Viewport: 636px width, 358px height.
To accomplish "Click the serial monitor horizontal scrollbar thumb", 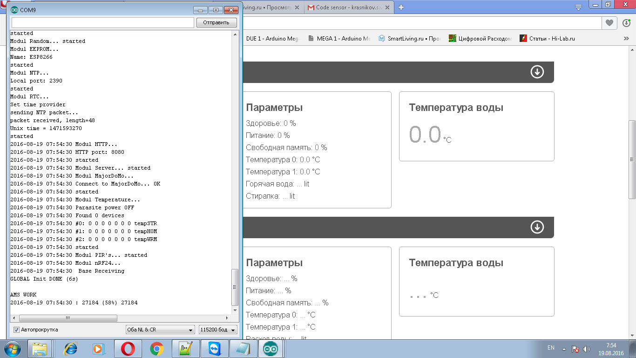I will (68, 318).
